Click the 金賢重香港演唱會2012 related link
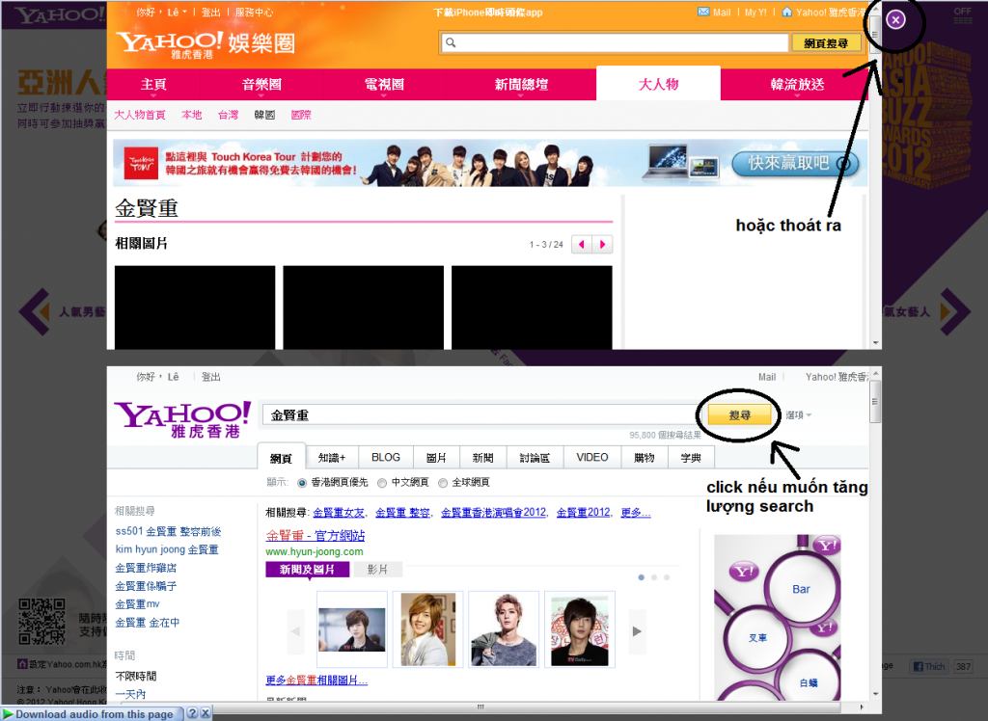The height and width of the screenshot is (721, 988). click(x=493, y=513)
